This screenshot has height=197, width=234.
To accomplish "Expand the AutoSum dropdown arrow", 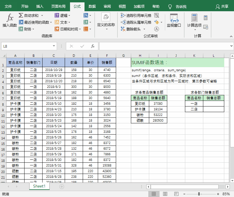I will (42, 16).
